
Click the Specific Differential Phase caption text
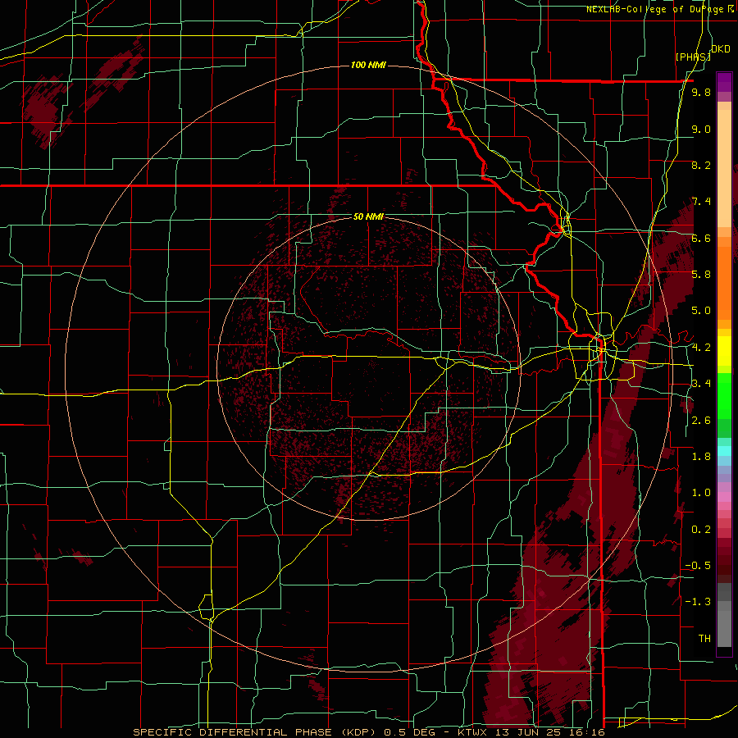point(369,732)
